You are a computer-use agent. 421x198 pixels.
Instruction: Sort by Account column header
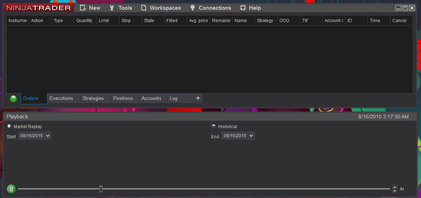334,20
